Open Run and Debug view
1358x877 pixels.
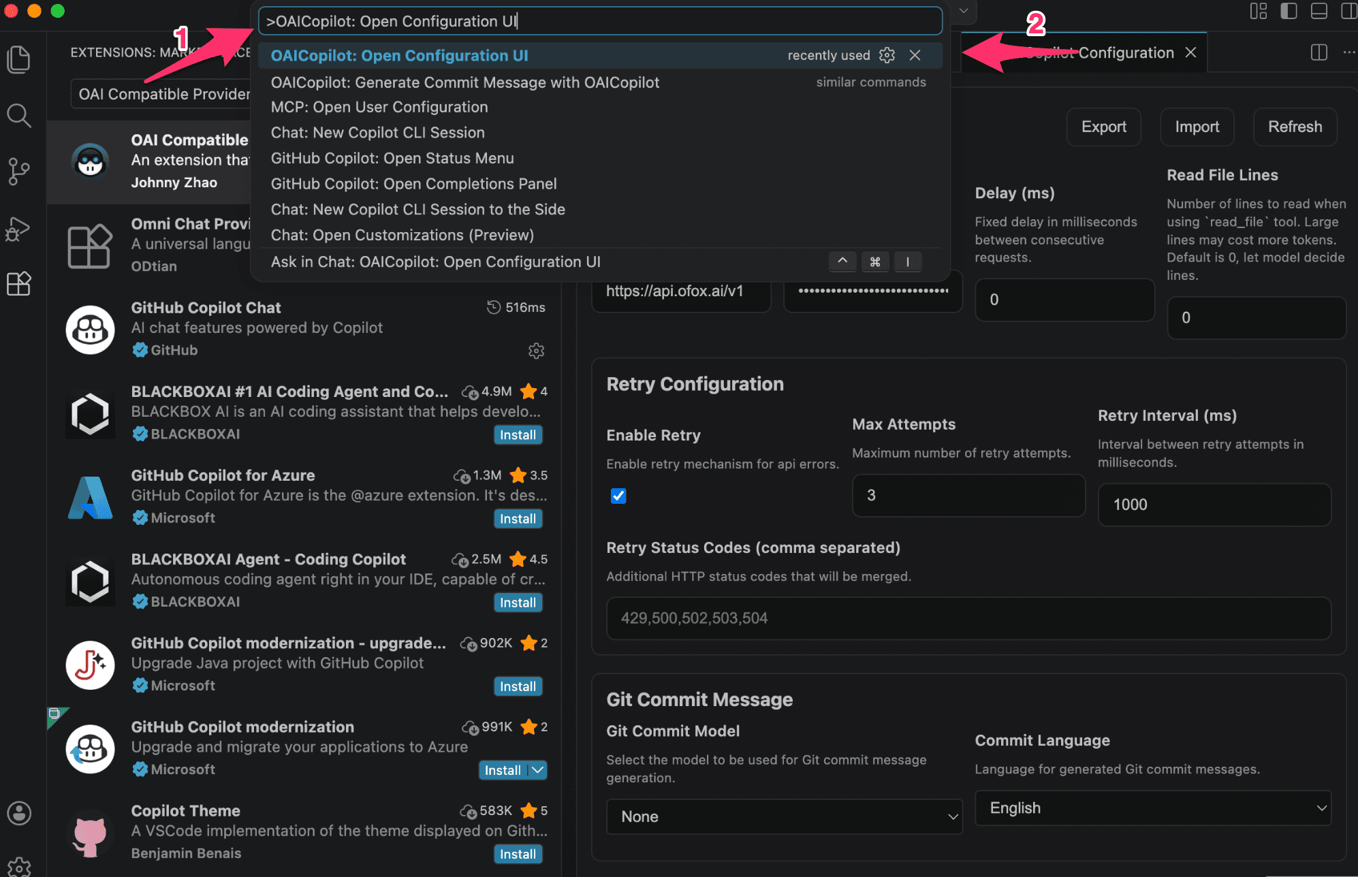[18, 229]
